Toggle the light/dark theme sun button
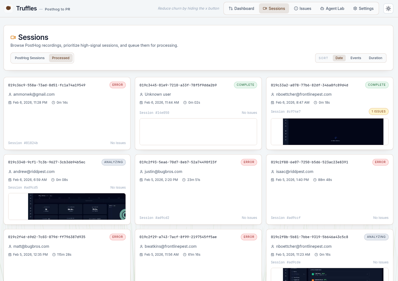 click(x=388, y=9)
